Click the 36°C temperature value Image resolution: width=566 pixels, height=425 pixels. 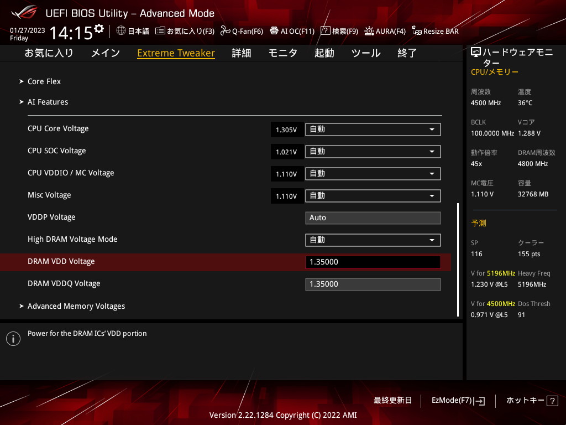[525, 103]
